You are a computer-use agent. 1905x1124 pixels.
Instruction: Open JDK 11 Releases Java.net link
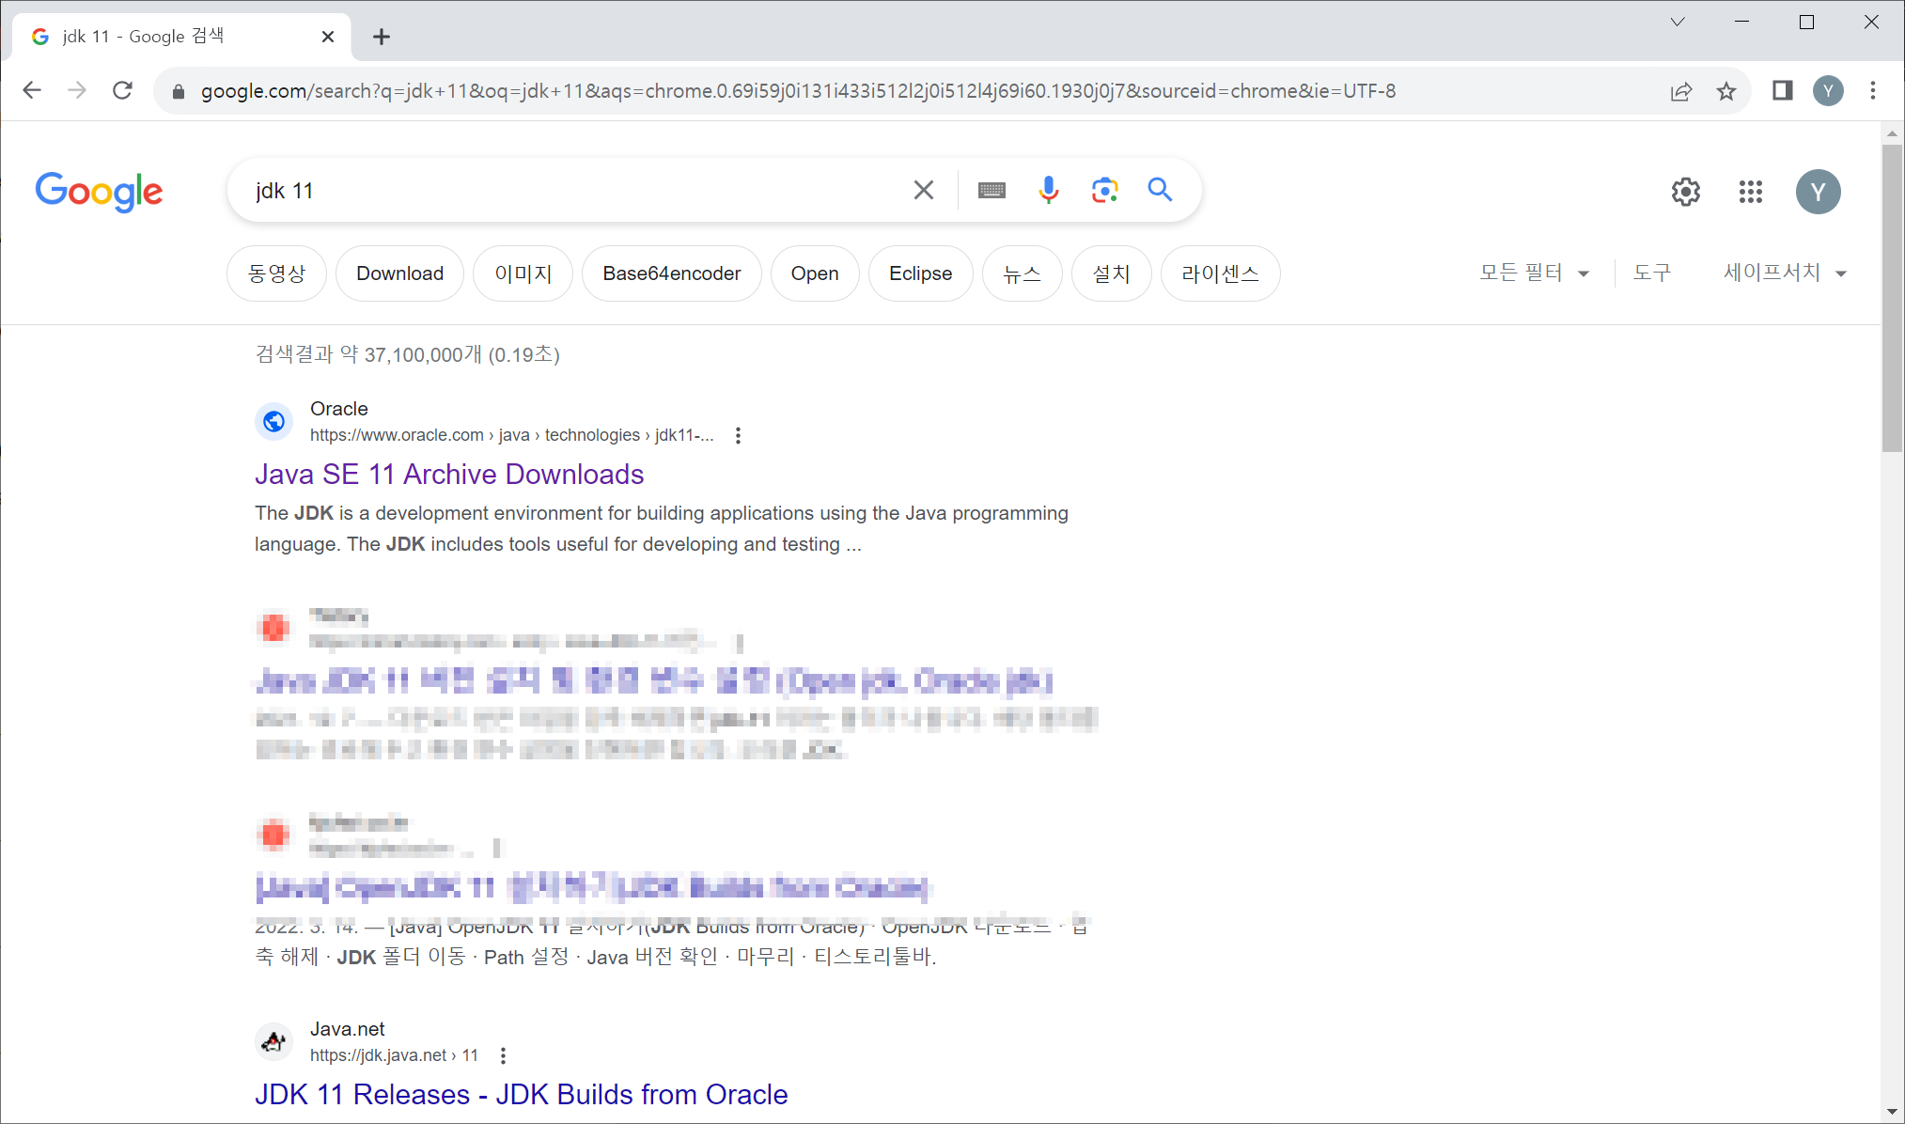click(x=521, y=1095)
